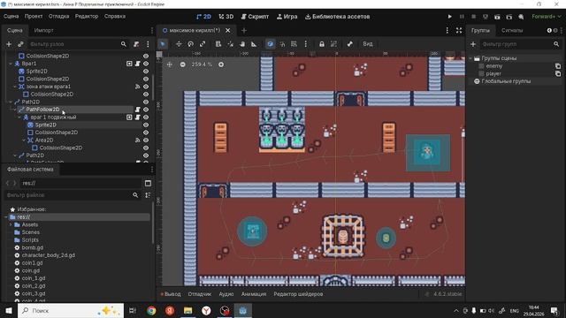The width and height of the screenshot is (566, 318).
Task: Open snapping options three-dot menu
Action: tap(306, 44)
